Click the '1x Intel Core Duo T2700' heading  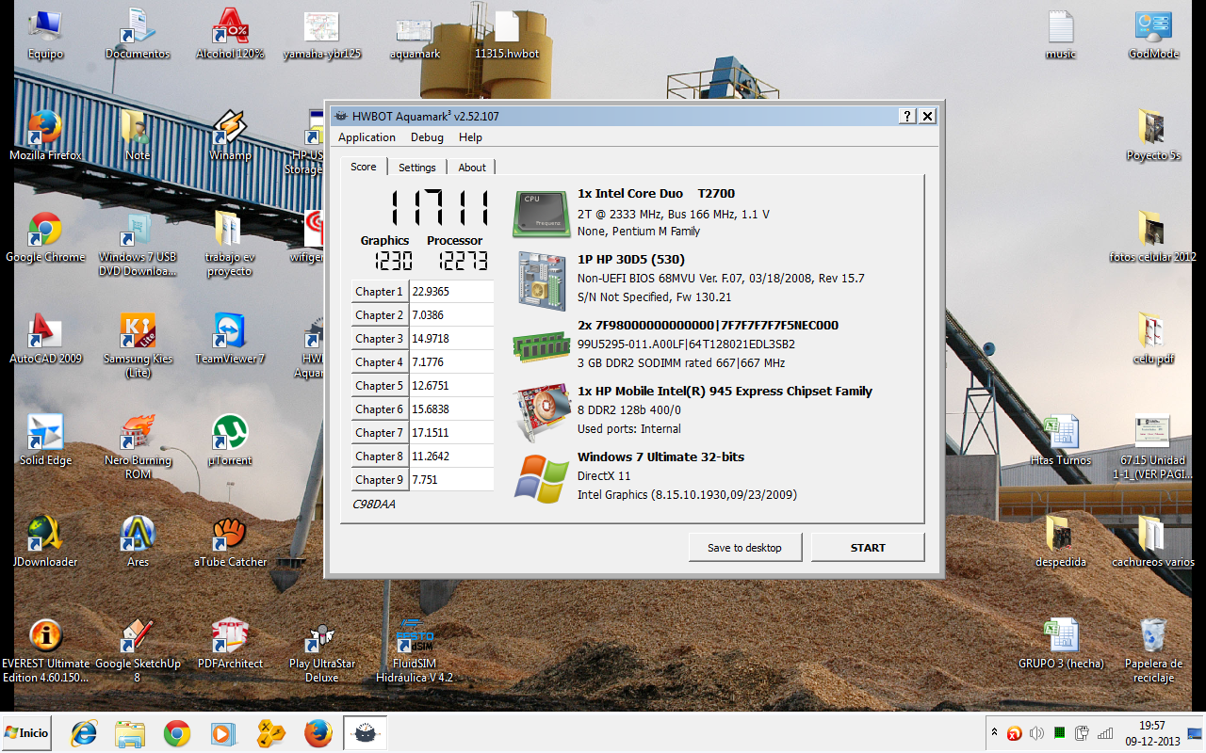656,194
